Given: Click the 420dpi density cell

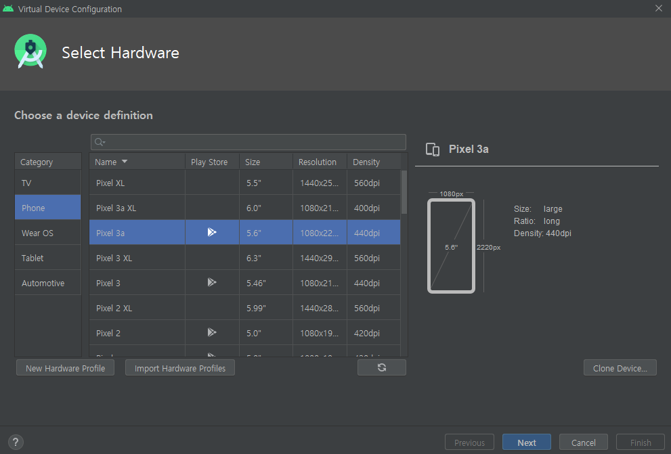Looking at the screenshot, I should [x=374, y=333].
